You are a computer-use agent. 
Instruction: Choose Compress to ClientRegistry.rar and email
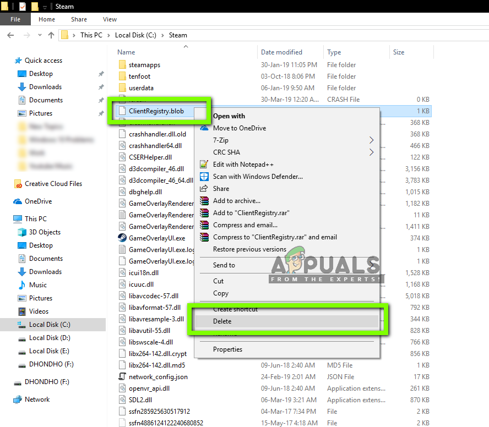click(275, 238)
